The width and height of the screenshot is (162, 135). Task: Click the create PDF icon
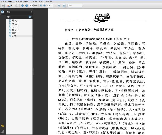[x=9, y=6]
